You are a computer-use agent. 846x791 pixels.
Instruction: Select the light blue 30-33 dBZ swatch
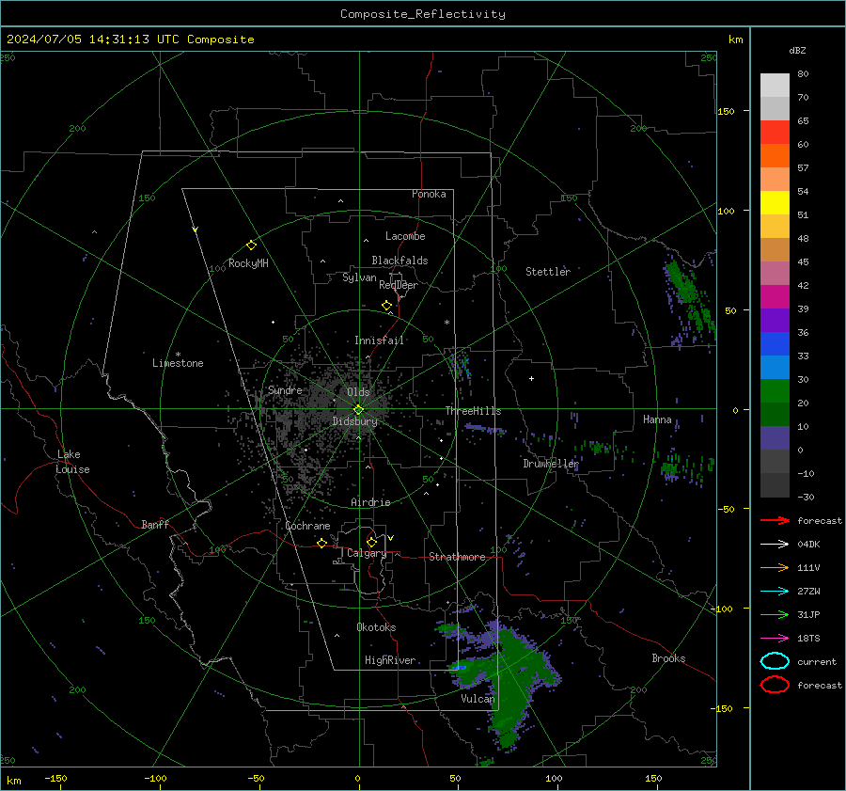pyautogui.click(x=775, y=367)
